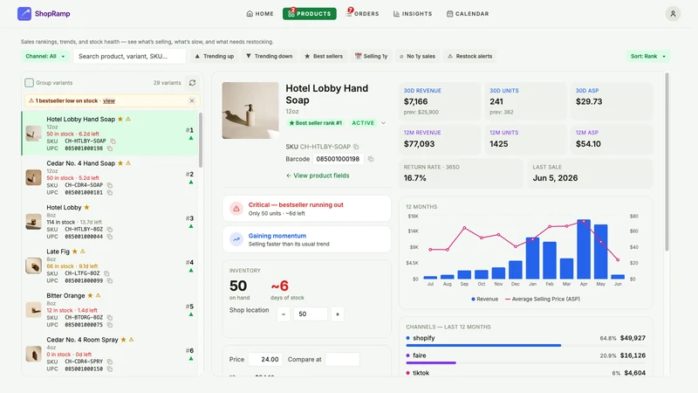This screenshot has height=393, width=698.
Task: Copy UPC 085001000099
Action: [x=110, y=280]
